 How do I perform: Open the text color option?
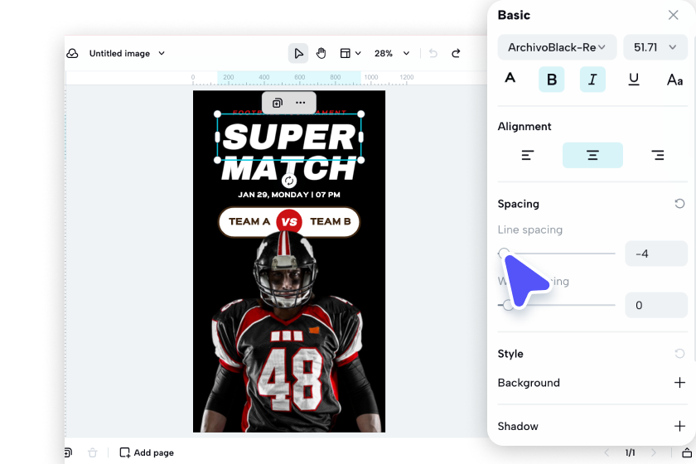coord(510,79)
